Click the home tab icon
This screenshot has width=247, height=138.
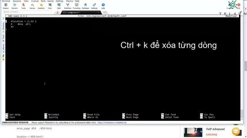(x=58, y=13)
